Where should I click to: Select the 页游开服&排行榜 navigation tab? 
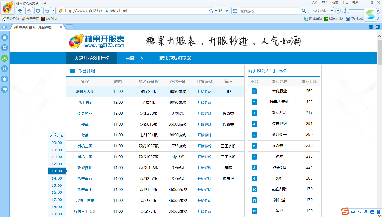coord(92,58)
